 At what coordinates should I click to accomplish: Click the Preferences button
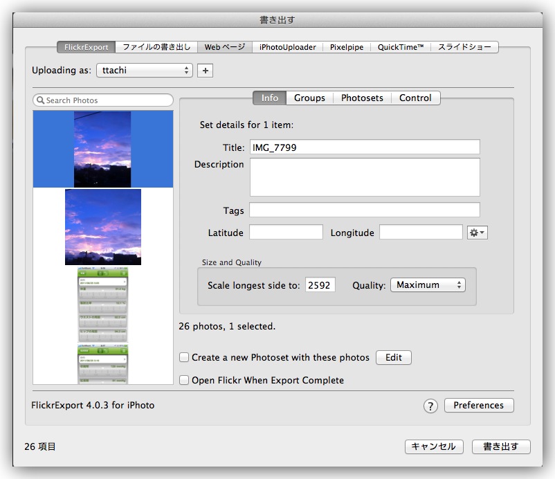click(x=478, y=406)
